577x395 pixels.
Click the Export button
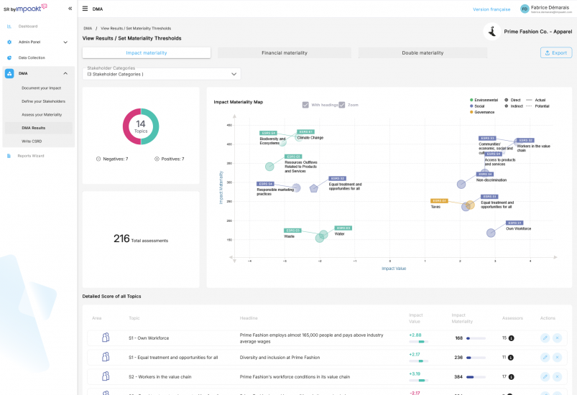pyautogui.click(x=555, y=52)
